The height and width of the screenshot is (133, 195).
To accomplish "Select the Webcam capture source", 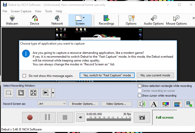I will point(12,20).
